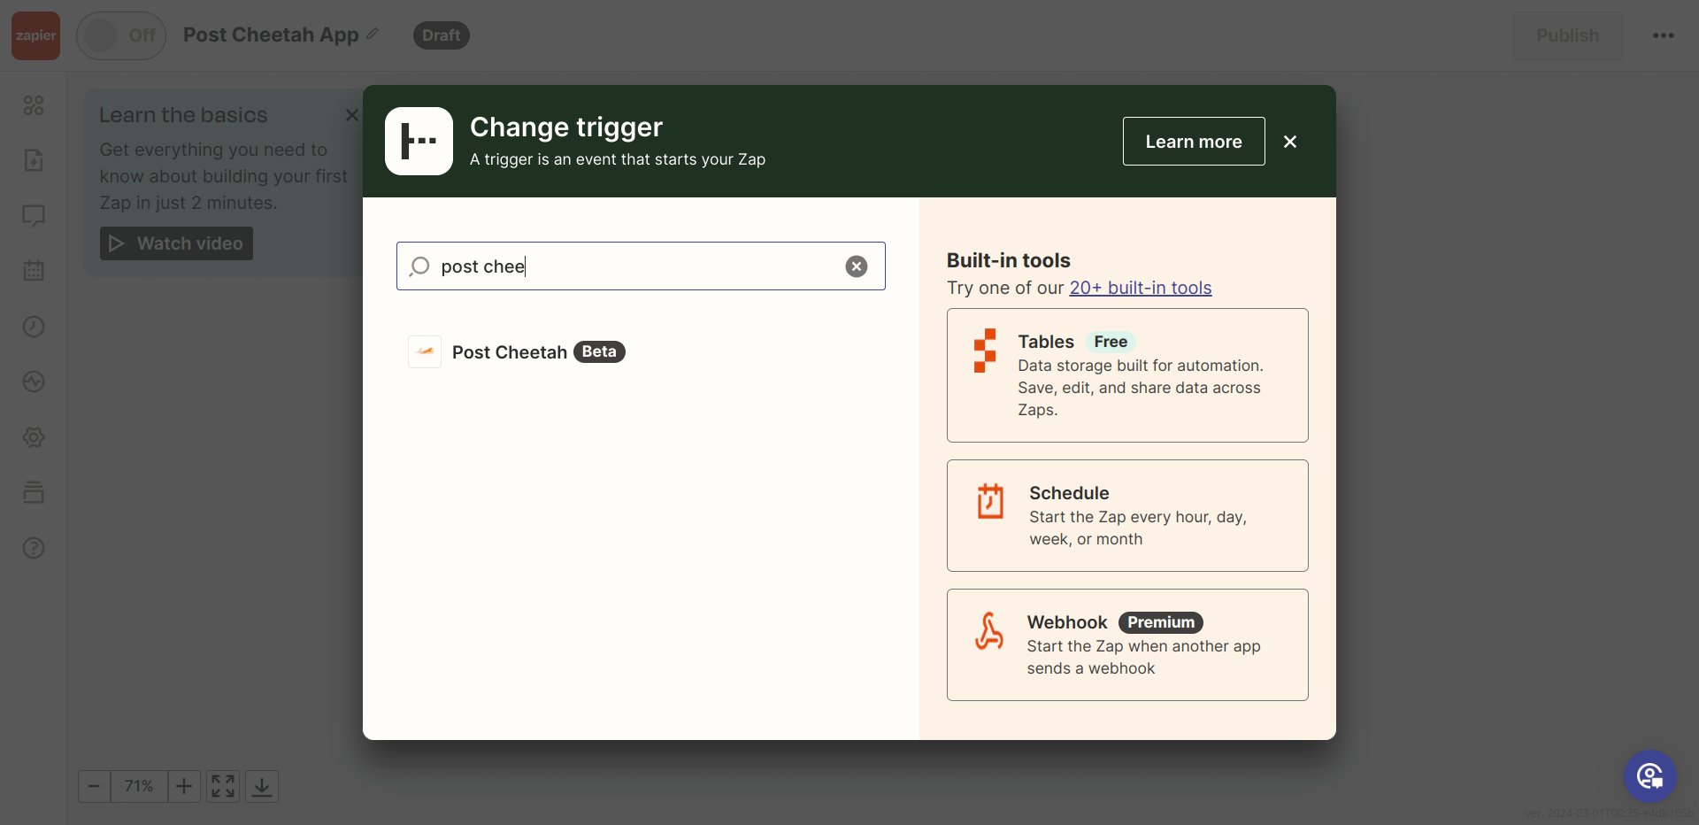Open the 20+ built-in tools link
Viewport: 1699px width, 825px height.
[x=1140, y=288]
